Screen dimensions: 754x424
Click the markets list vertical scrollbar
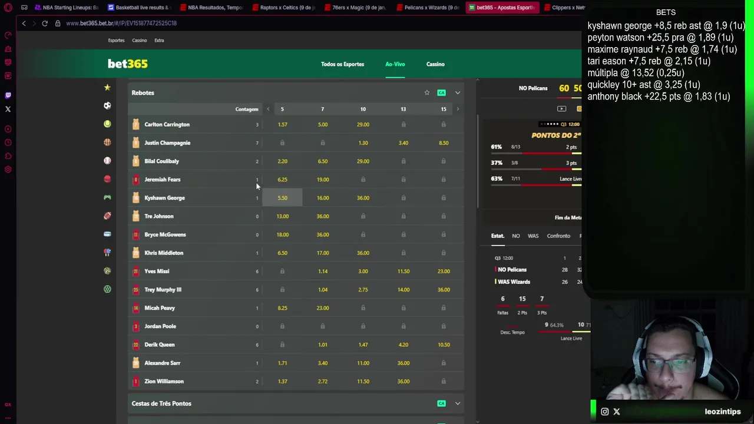[477, 161]
